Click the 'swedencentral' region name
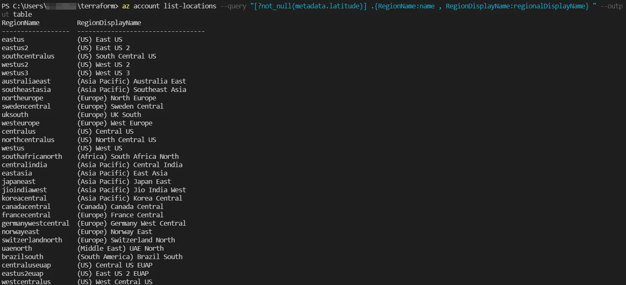The width and height of the screenshot is (626, 285). (26, 107)
